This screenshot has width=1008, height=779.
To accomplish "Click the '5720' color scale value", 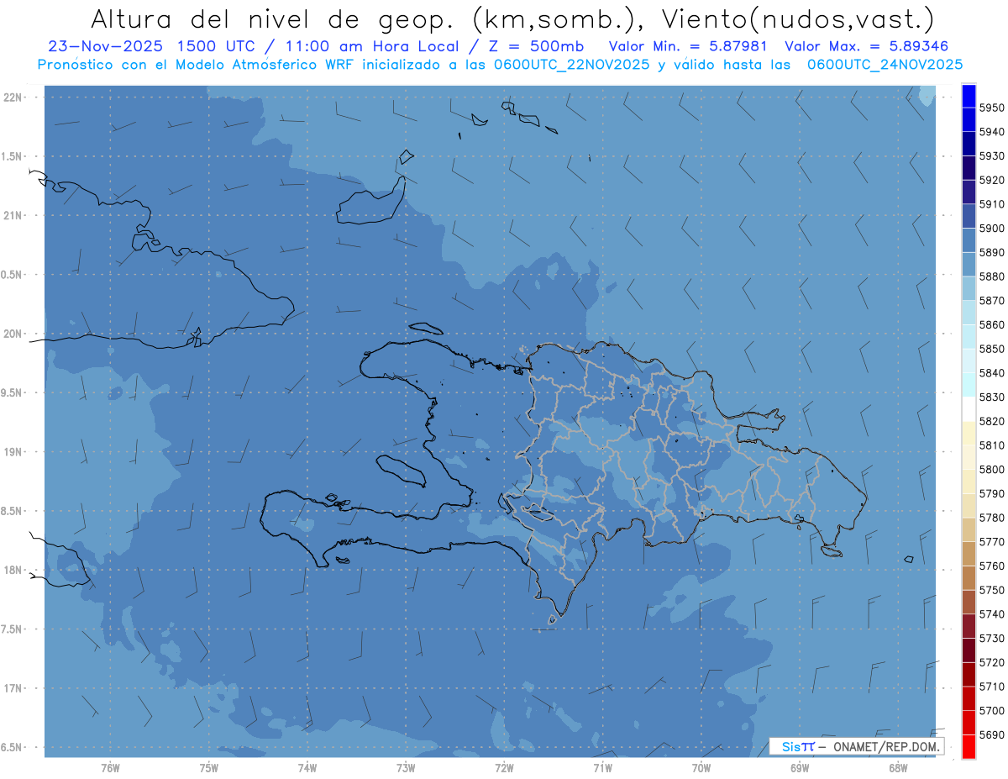I will [991, 662].
